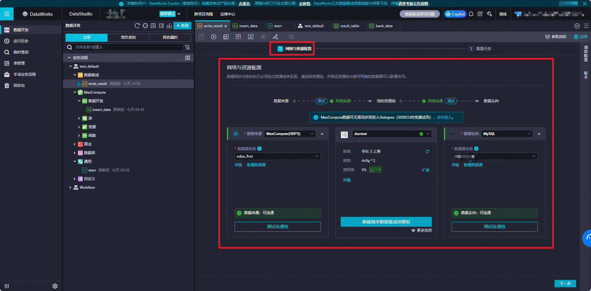Open the tab list circle-arrow icon
Image resolution: width=591 pixels, height=291 pixels.
click(577, 26)
